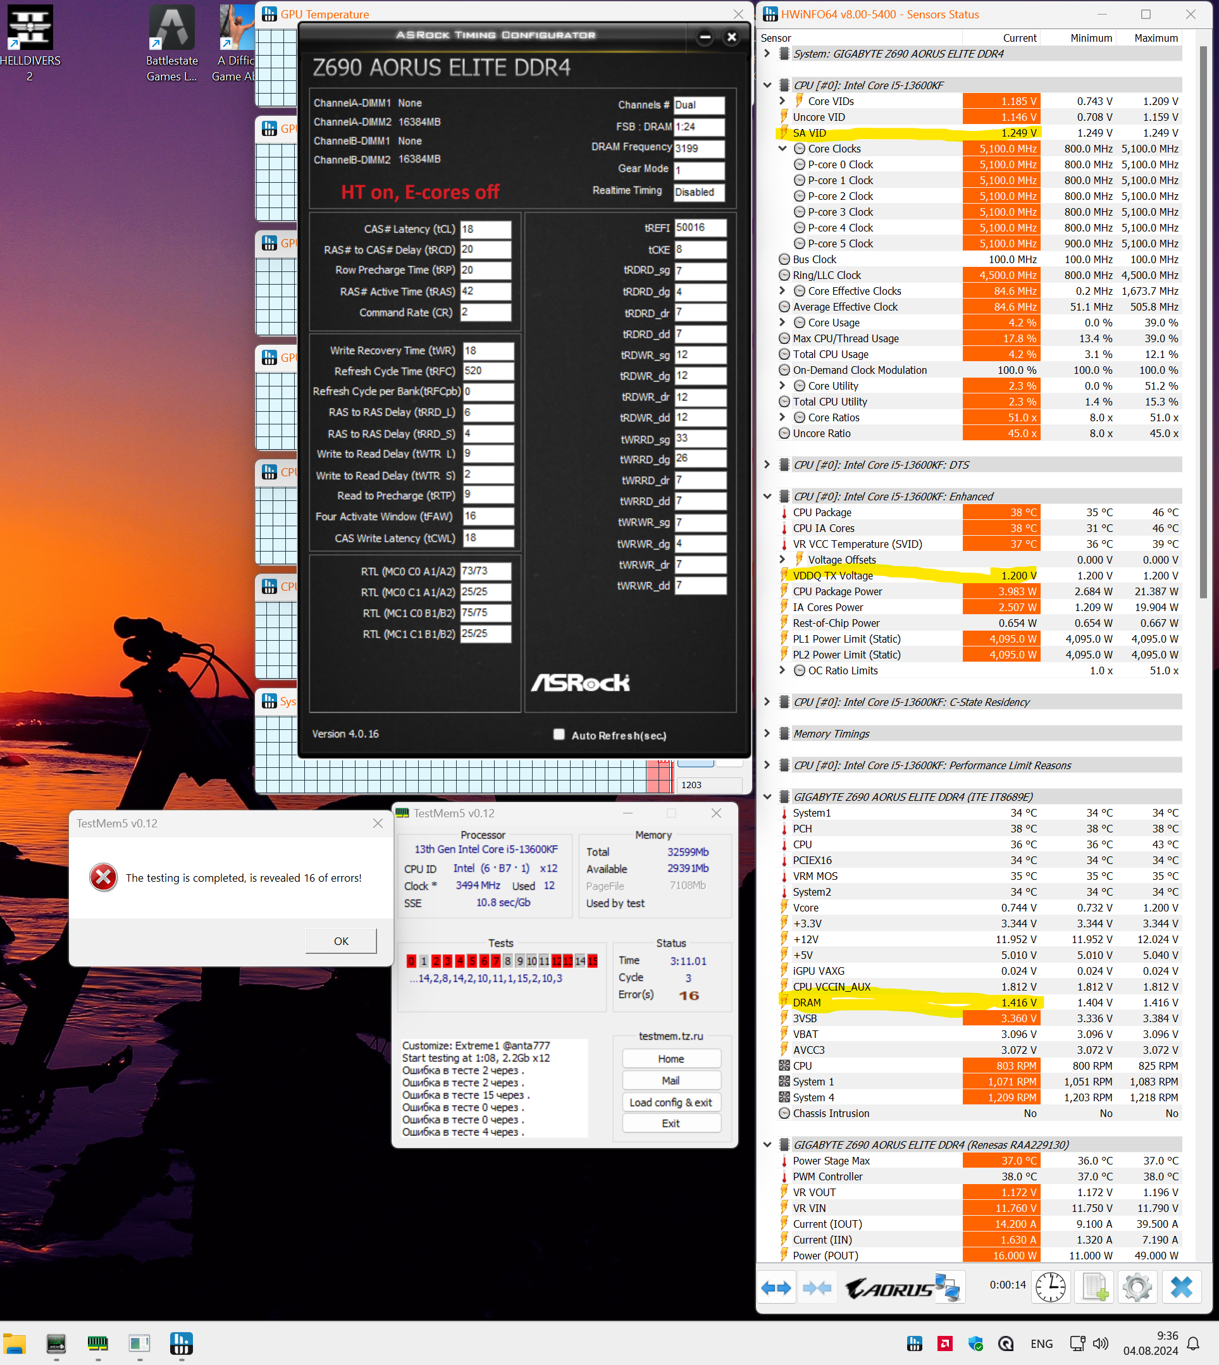The image size is (1219, 1365).
Task: Expand the DTS sensor group
Action: tap(767, 464)
